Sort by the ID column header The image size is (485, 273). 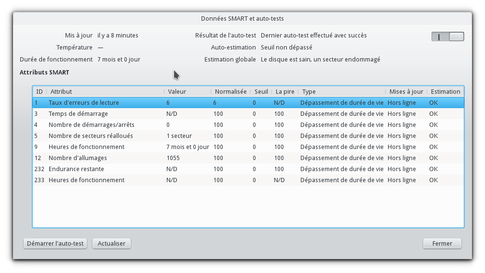pos(39,92)
